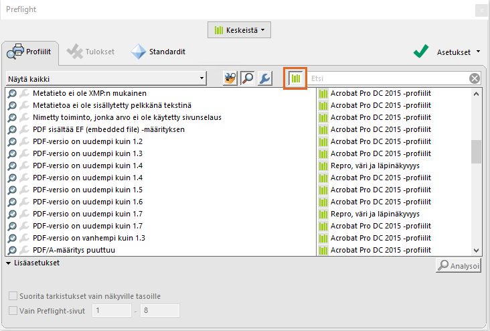Select 'Metatieto ei ole XMP:n mukainen' check
This screenshot has width=490, height=331.
pos(90,93)
